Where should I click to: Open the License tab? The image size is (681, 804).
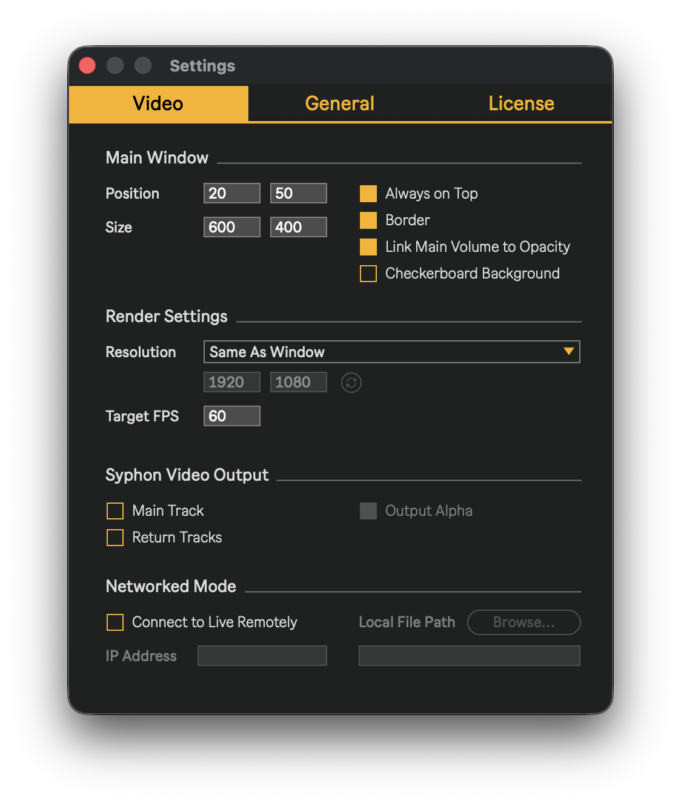coord(521,104)
